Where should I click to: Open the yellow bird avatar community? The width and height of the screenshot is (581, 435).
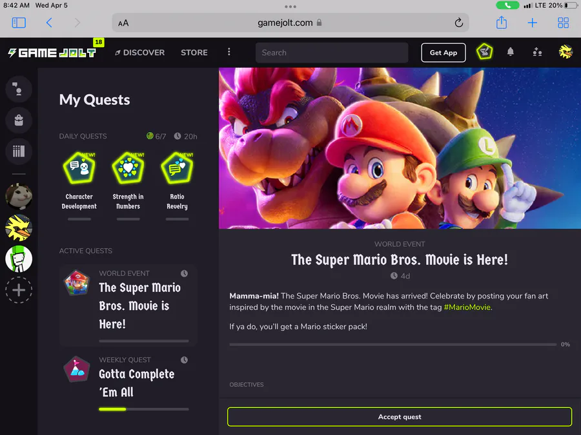click(x=19, y=227)
